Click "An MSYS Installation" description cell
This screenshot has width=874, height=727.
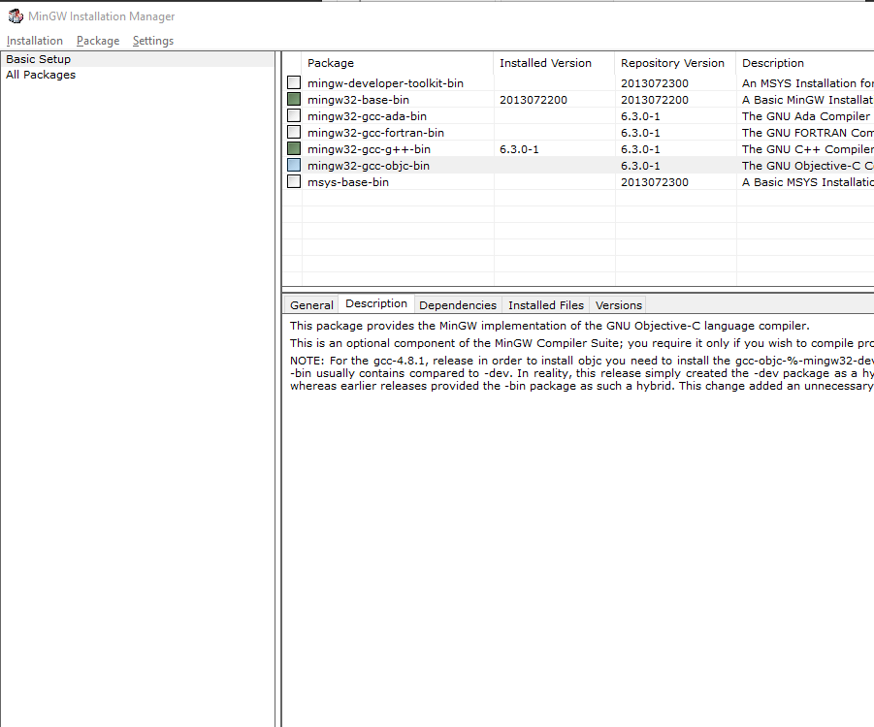pos(807,83)
